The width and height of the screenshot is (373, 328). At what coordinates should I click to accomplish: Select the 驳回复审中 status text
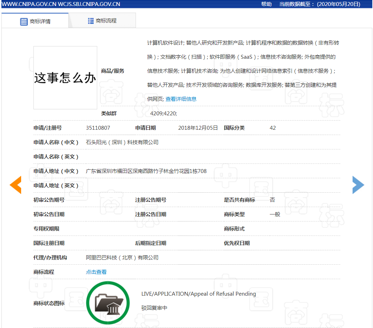pyautogui.click(x=154, y=308)
